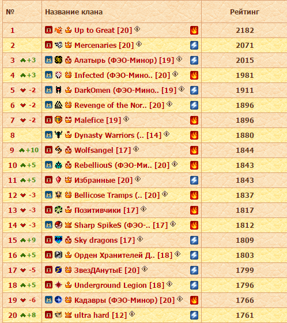Click the red alliance badge before Wolfsangel

(x=48, y=150)
